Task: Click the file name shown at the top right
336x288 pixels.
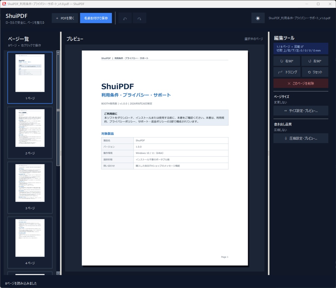Action: pyautogui.click(x=299, y=18)
